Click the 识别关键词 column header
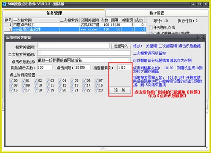Screen dimensions: 211x153 (90, 20)
